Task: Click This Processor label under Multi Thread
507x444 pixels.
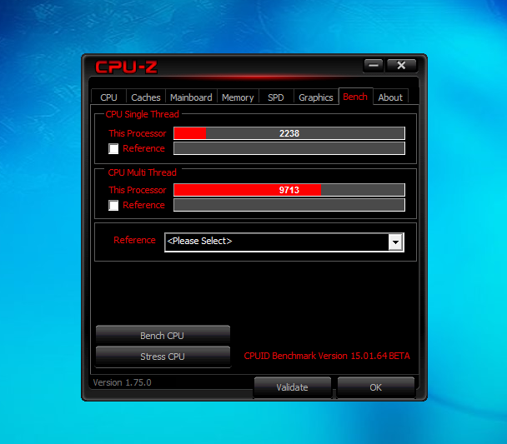Action: click(138, 190)
